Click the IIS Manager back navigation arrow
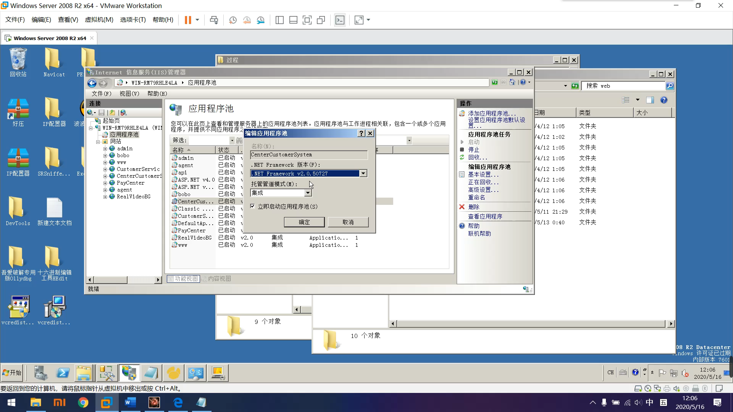The image size is (733, 412). point(92,83)
